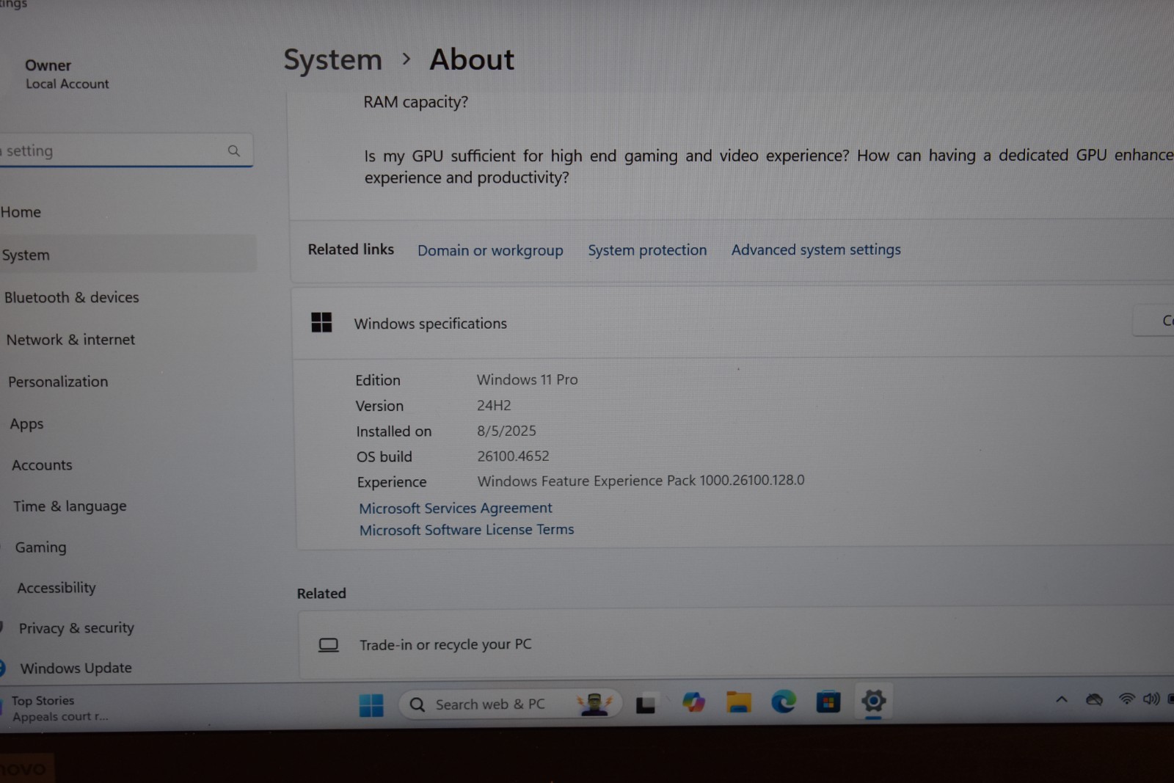Select the 24H2 version value
This screenshot has height=783, width=1174.
pos(494,405)
